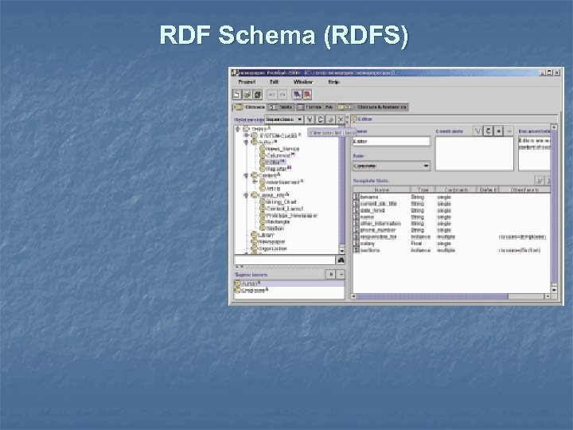Expand the SYSTEM-CLASS node

(x=247, y=135)
